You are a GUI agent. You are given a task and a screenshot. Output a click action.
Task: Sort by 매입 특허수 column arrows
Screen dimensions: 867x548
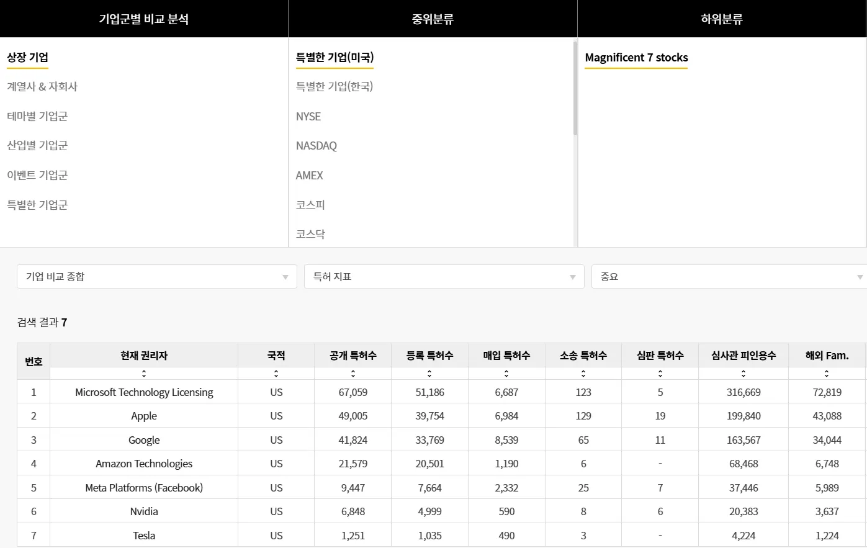(x=506, y=374)
